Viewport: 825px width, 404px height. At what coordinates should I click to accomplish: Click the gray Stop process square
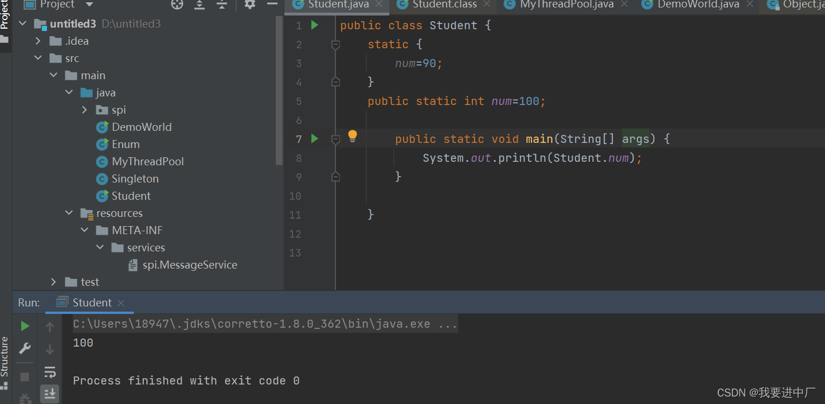click(x=25, y=377)
